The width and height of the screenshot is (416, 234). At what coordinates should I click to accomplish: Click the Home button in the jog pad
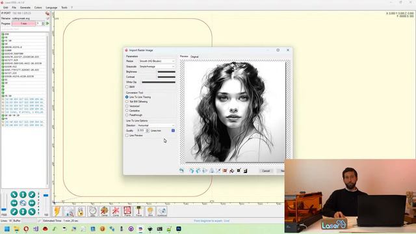[23, 203]
